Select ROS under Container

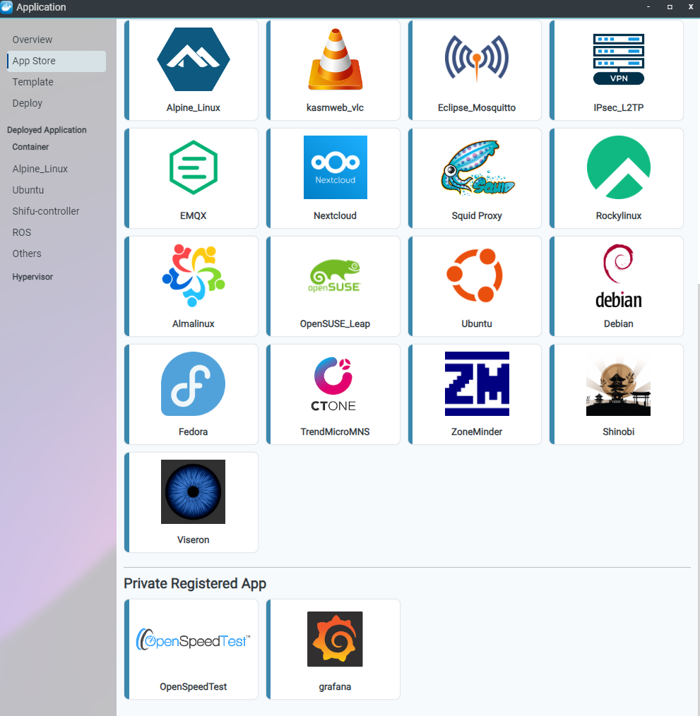22,232
